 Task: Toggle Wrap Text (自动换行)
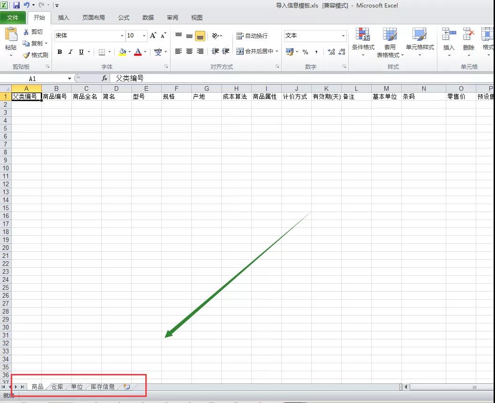point(252,36)
